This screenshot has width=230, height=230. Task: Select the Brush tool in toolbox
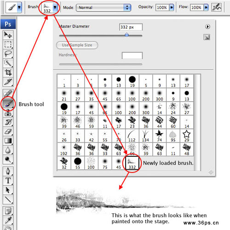pyautogui.click(x=8, y=103)
